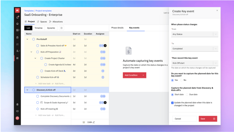Image resolution: width=234 pixels, height=132 pixels.
Task: Open the templates icon highlighted in sidebar
Action: [17, 58]
